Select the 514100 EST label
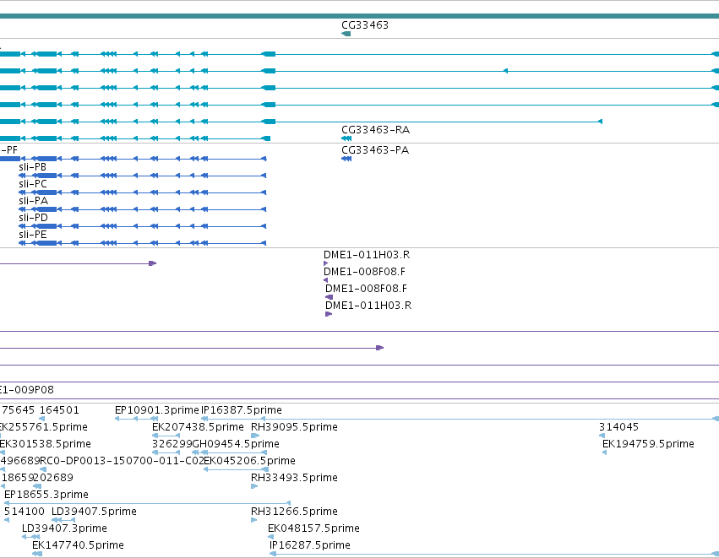719x558 pixels. point(25,512)
